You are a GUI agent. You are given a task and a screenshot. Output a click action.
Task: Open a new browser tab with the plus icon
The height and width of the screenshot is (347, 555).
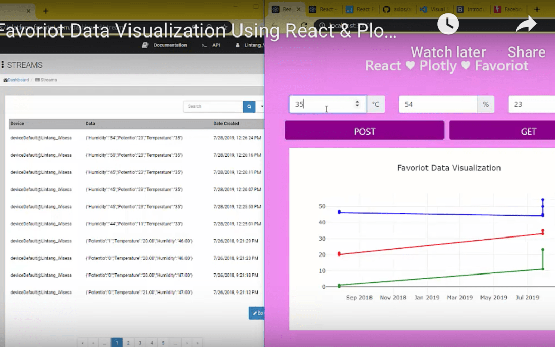tap(536, 9)
